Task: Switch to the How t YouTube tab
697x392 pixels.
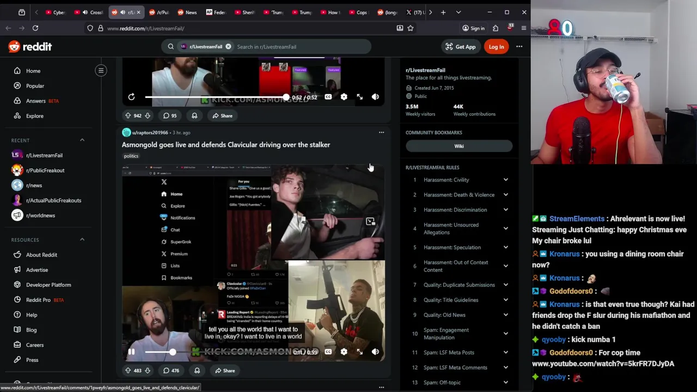Action: tap(330, 12)
